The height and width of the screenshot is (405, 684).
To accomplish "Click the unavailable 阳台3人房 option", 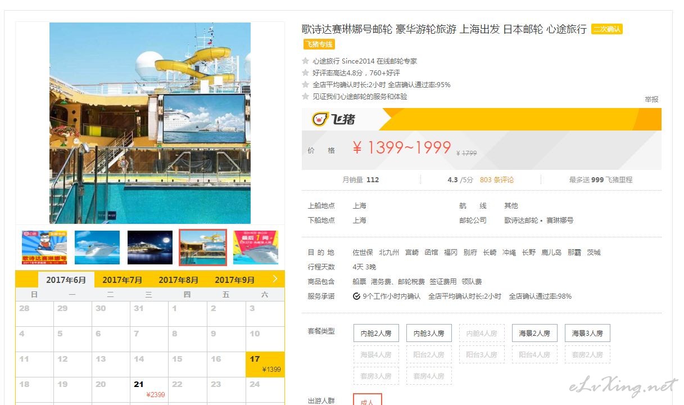I will [482, 354].
